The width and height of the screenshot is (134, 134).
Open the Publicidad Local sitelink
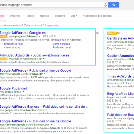point(62,47)
